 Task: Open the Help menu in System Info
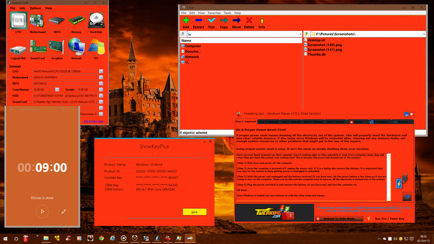coord(48,8)
